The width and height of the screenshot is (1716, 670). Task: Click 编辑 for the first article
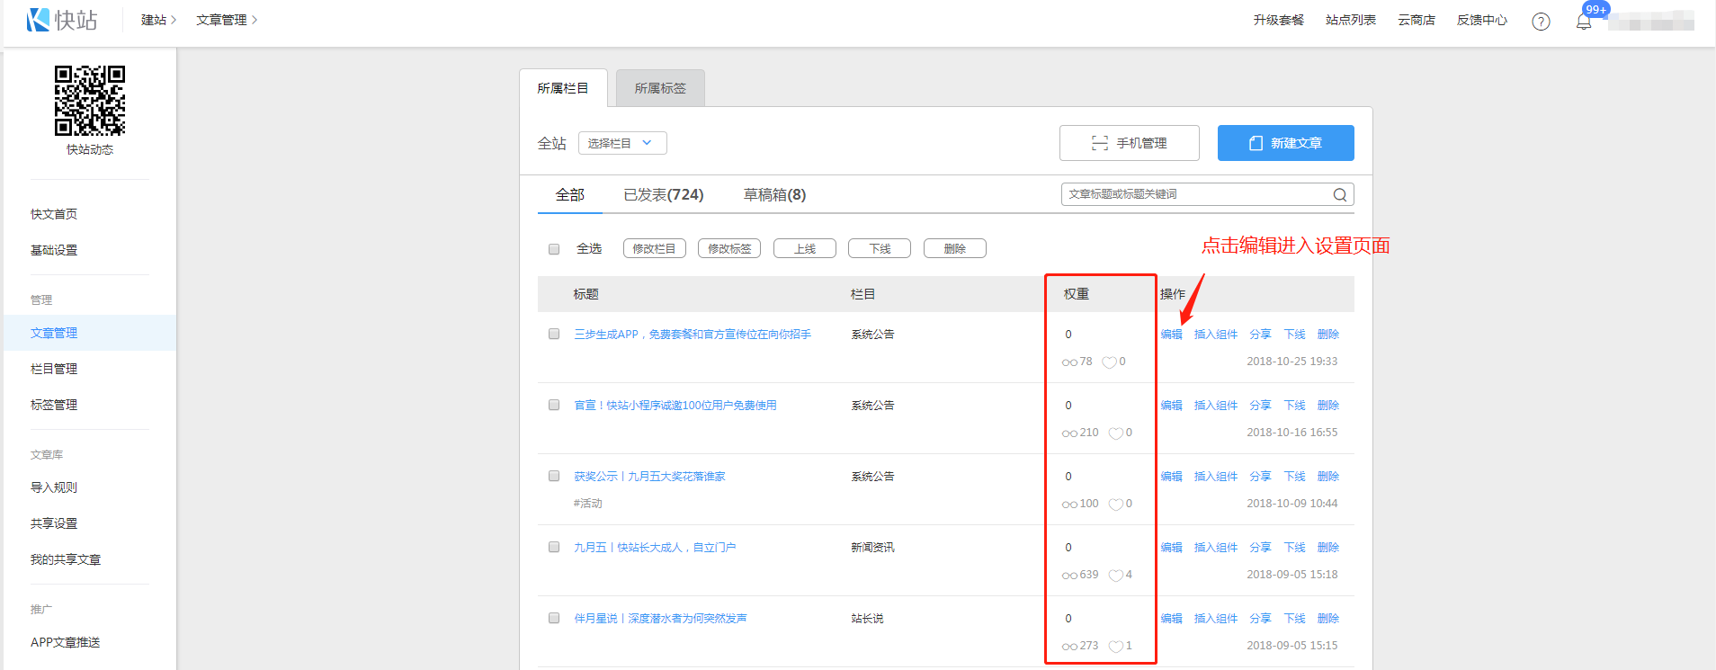pyautogui.click(x=1171, y=335)
